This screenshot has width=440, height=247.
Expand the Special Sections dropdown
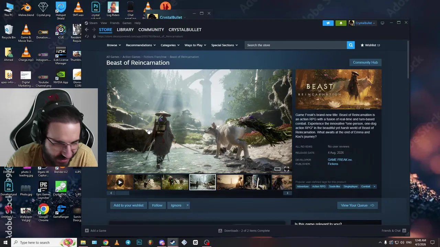pyautogui.click(x=224, y=45)
